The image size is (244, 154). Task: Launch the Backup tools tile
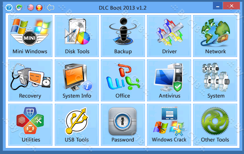(x=123, y=36)
